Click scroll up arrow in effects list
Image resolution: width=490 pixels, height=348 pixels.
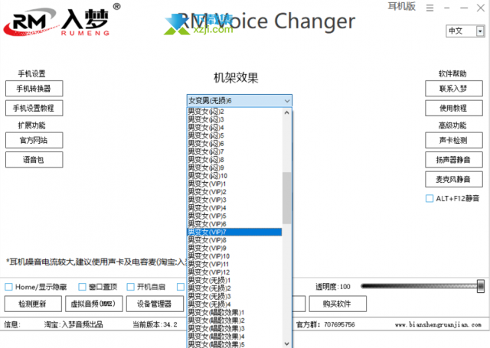coord(287,112)
